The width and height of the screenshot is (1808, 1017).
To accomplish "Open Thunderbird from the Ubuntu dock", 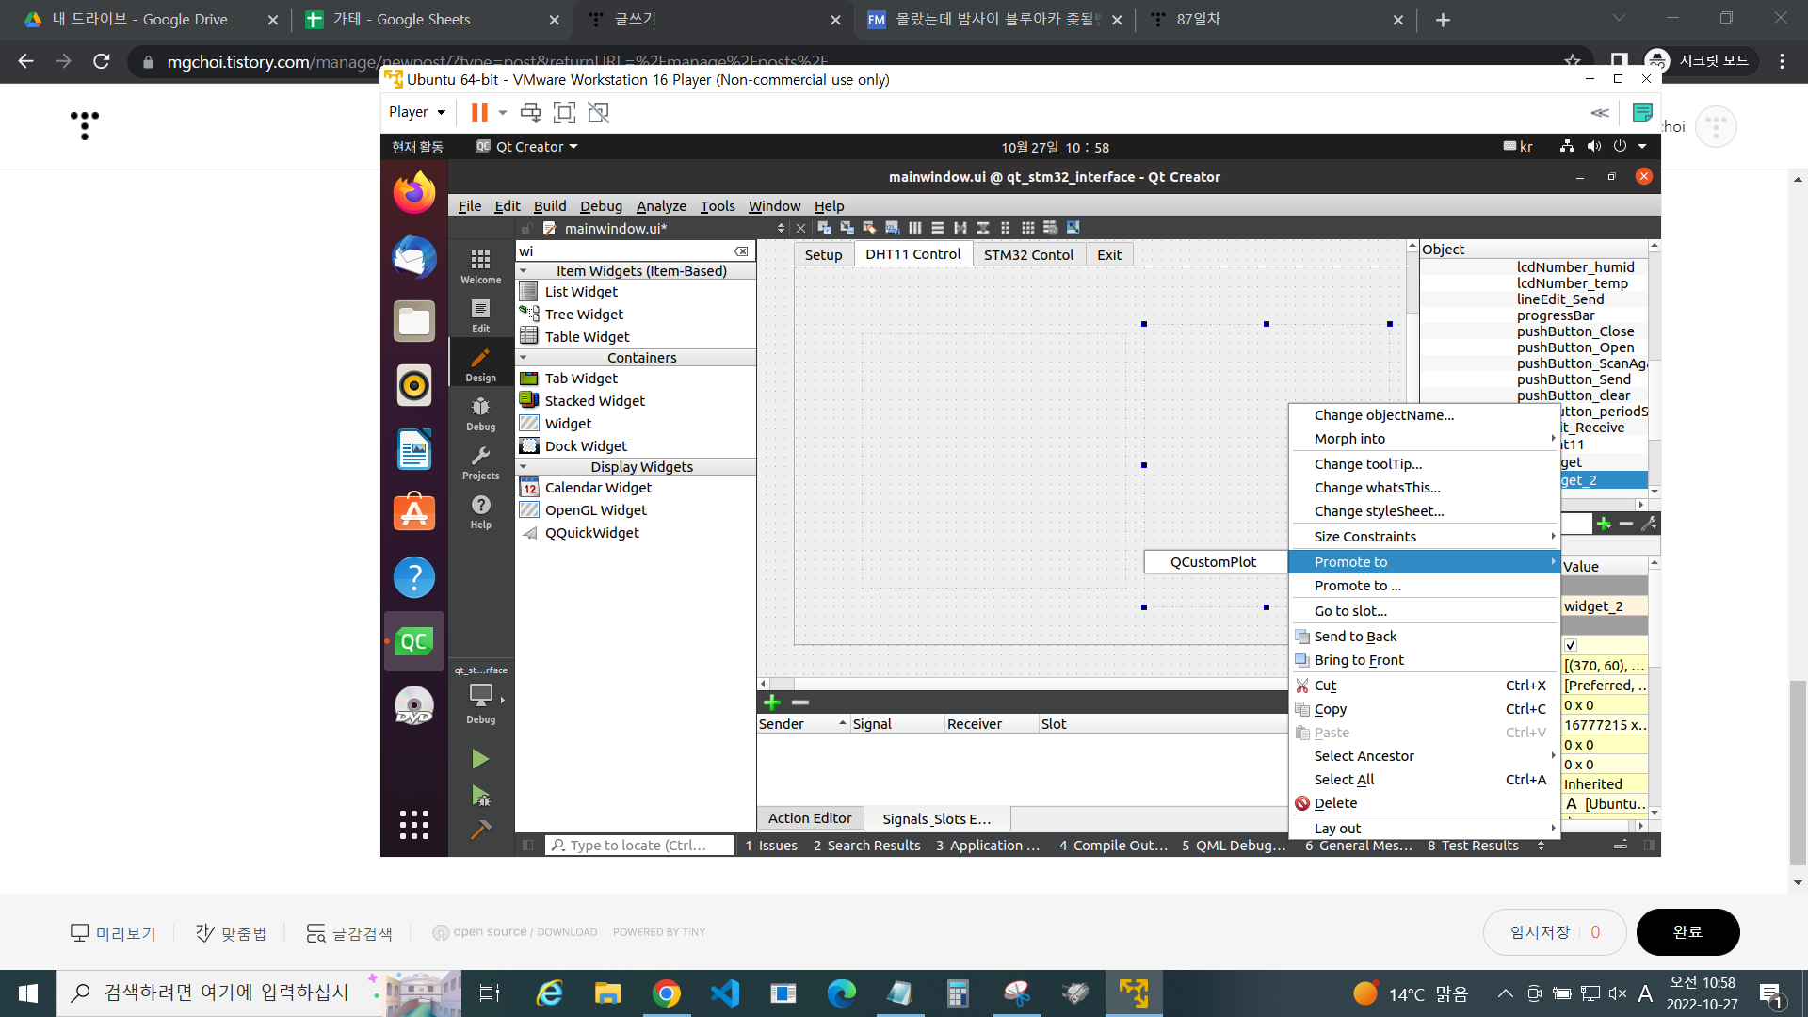I will click(414, 257).
